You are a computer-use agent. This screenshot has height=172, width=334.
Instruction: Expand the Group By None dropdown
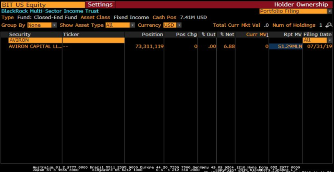[42, 25]
